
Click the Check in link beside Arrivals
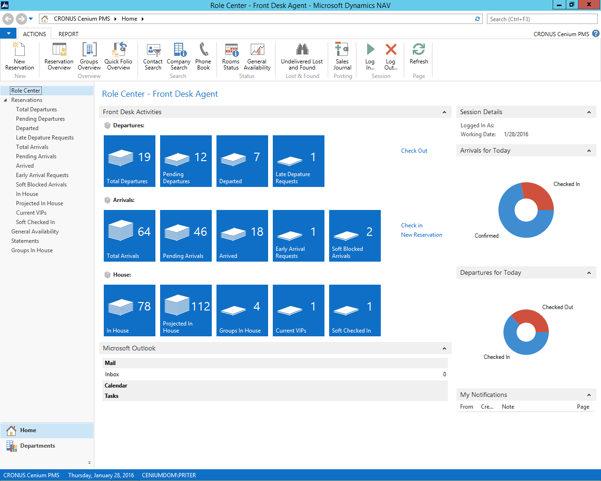411,225
